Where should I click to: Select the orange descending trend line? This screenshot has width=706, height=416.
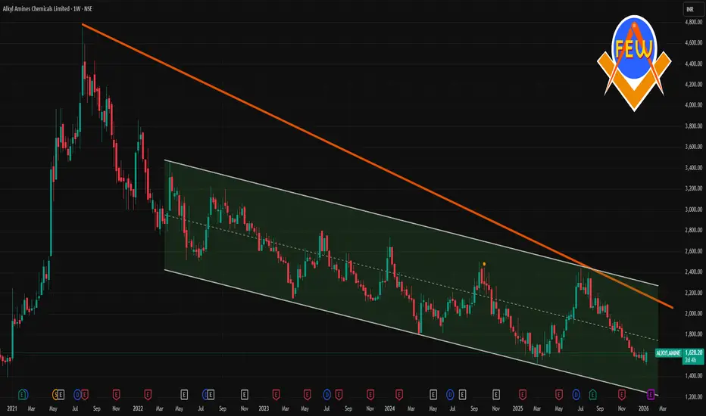tap(377, 166)
